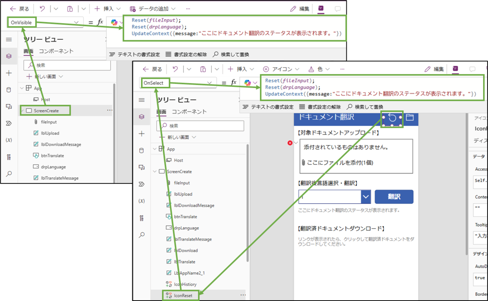Click the plus Insert icon in back window sidebar
The width and height of the screenshot is (488, 301).
coord(9,73)
